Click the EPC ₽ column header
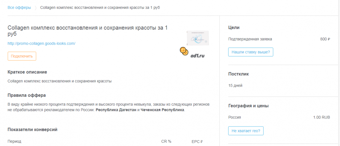This screenshot has width=340, height=146. pos(197,141)
